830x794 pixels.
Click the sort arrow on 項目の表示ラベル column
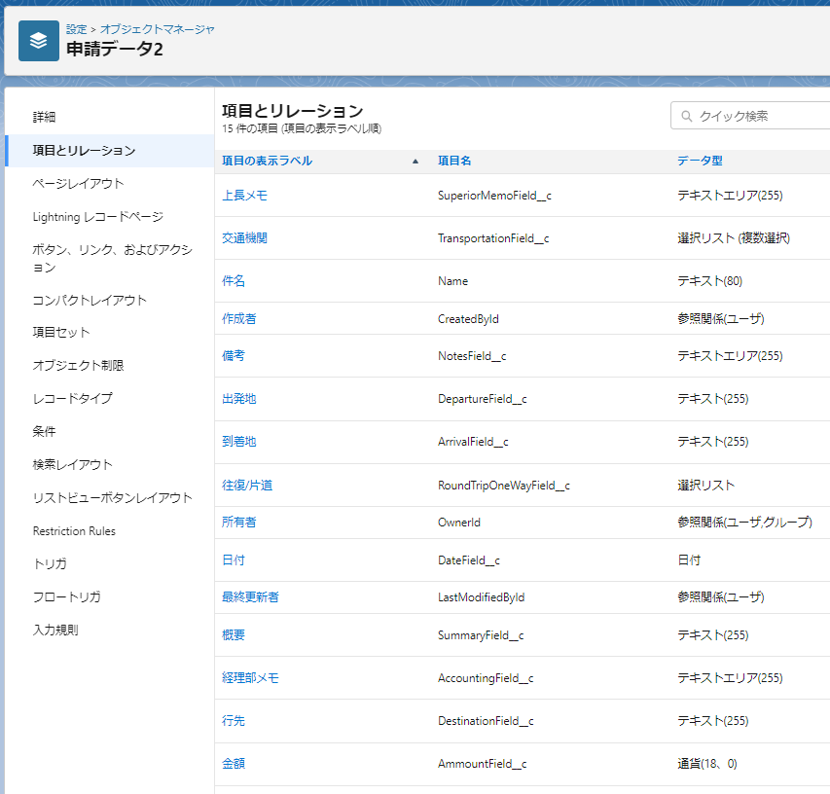(415, 161)
